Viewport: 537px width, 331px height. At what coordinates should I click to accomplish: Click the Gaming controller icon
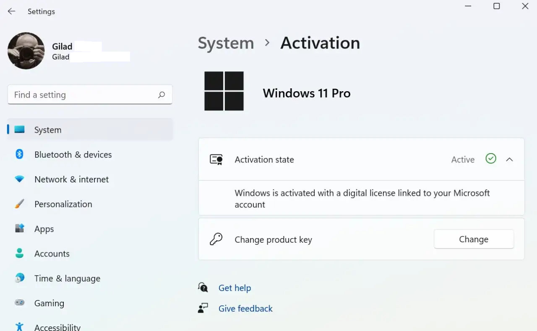pyautogui.click(x=19, y=303)
